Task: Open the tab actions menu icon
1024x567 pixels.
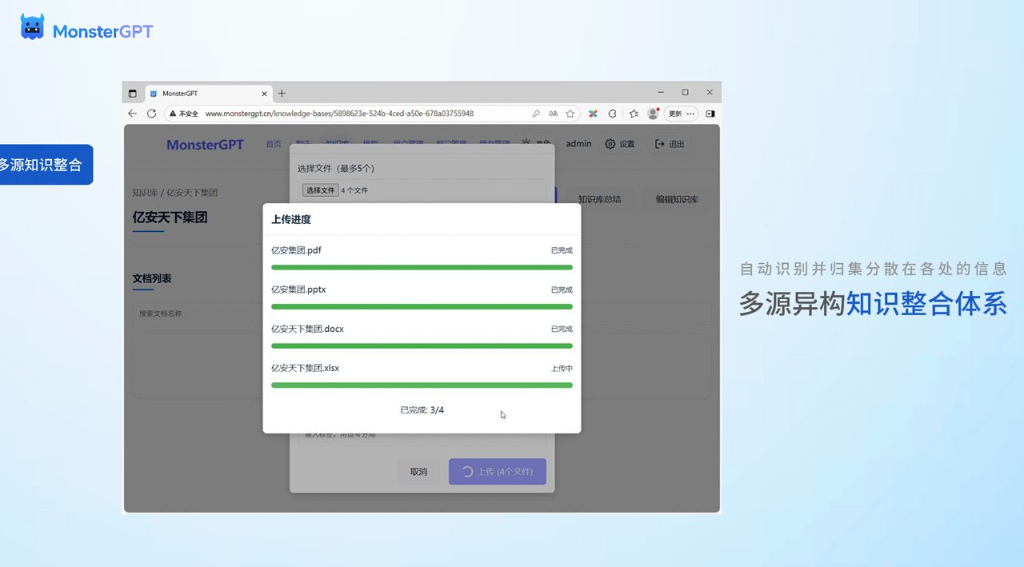Action: click(x=133, y=94)
